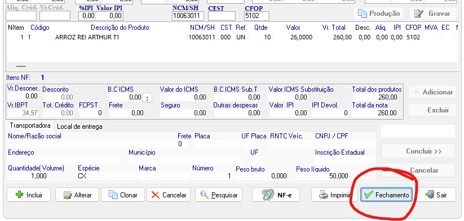Click the Incluir button with green plus
Screen dimensions: 464x221
click(x=29, y=195)
